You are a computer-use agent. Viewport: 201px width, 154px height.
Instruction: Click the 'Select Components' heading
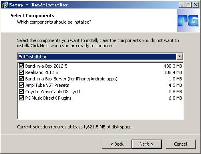tap(32, 16)
